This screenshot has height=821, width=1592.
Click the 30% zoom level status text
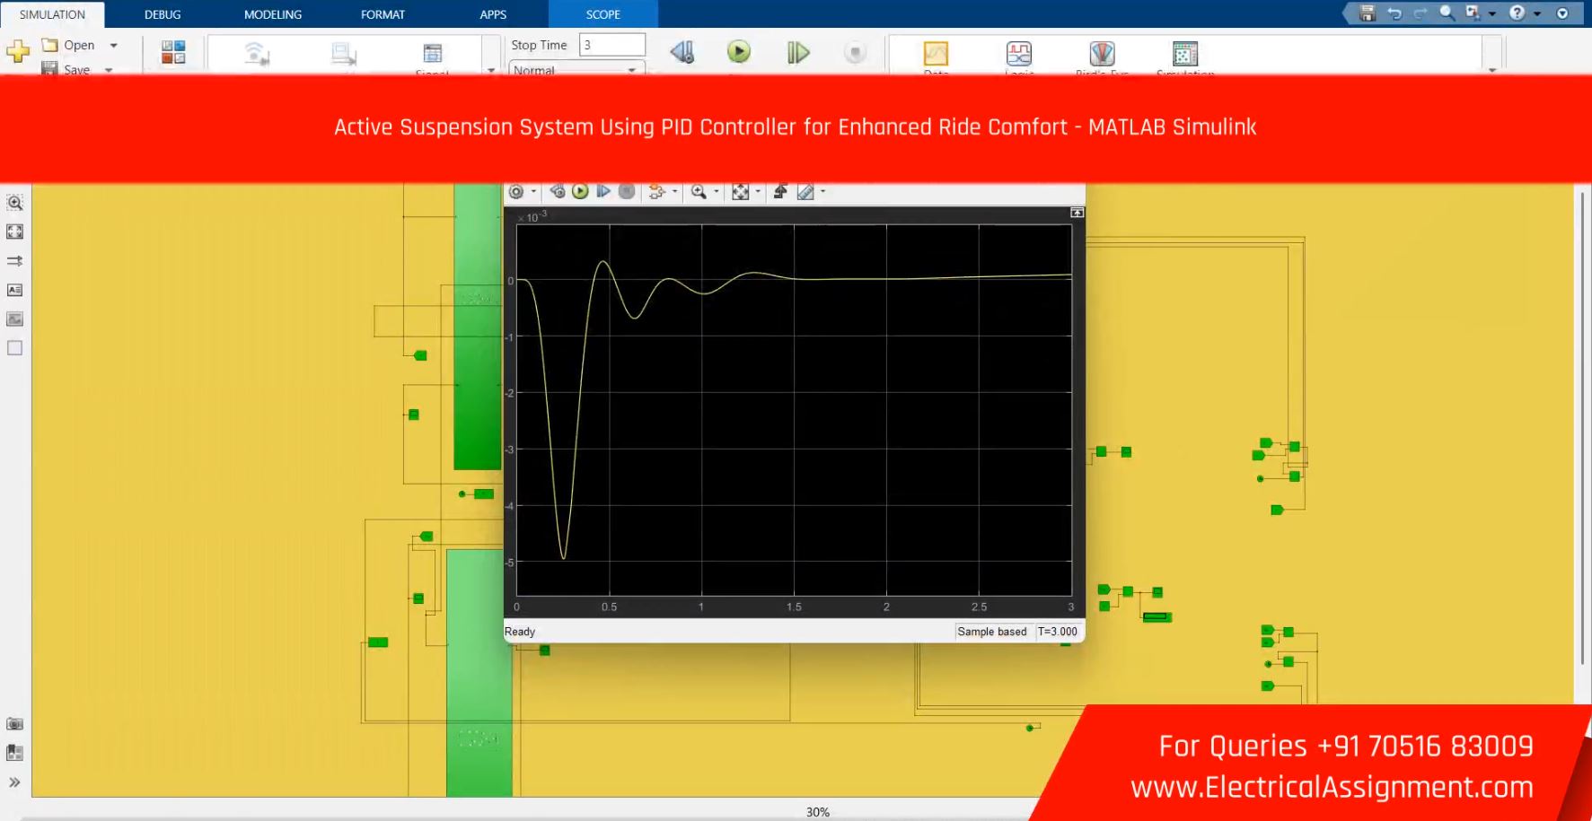[817, 812]
